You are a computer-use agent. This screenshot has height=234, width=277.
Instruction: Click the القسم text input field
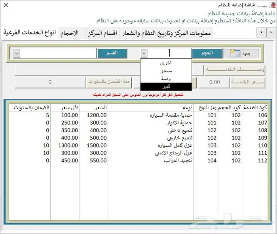(58, 53)
